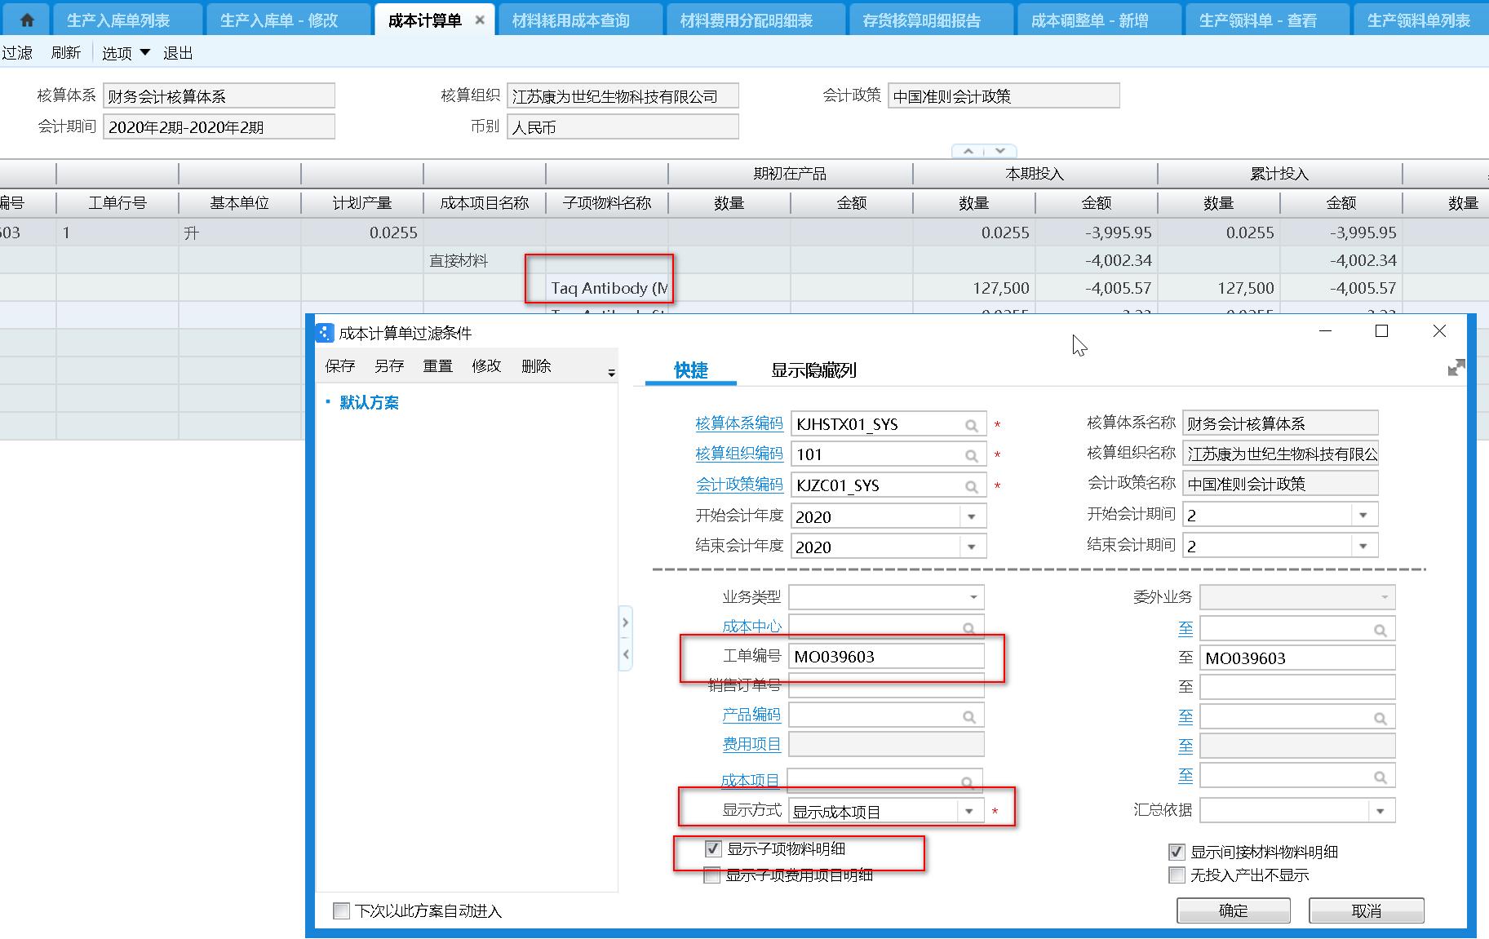Image resolution: width=1489 pixels, height=939 pixels.
Task: Click 工单编号 start input field
Action: coord(887,657)
